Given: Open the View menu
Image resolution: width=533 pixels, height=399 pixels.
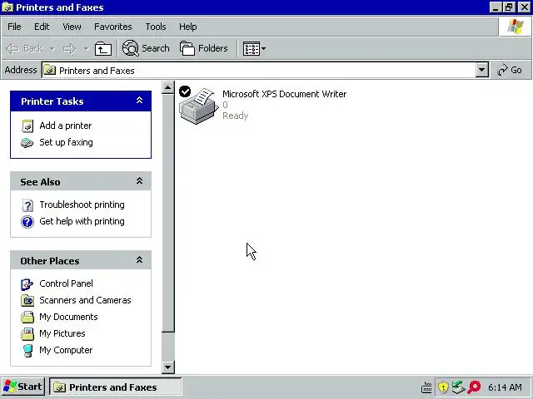Looking at the screenshot, I should pos(72,27).
